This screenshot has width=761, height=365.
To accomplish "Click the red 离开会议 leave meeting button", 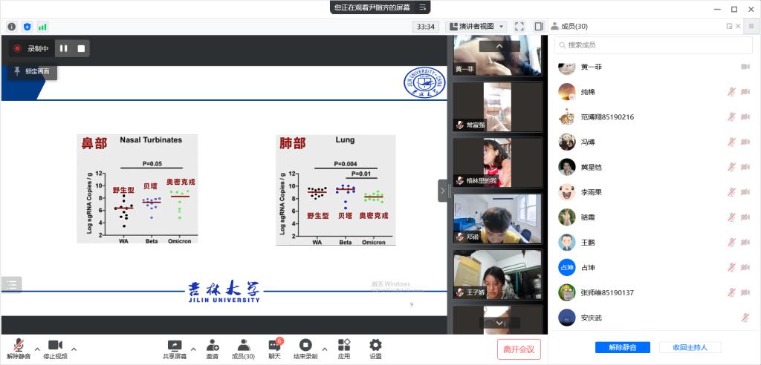I will click(519, 349).
